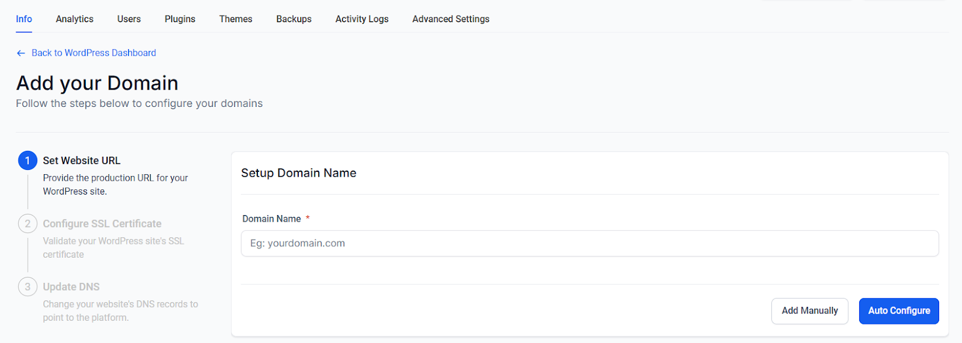
Task: Select the Configure SSL Certificate step
Action: [x=102, y=223]
